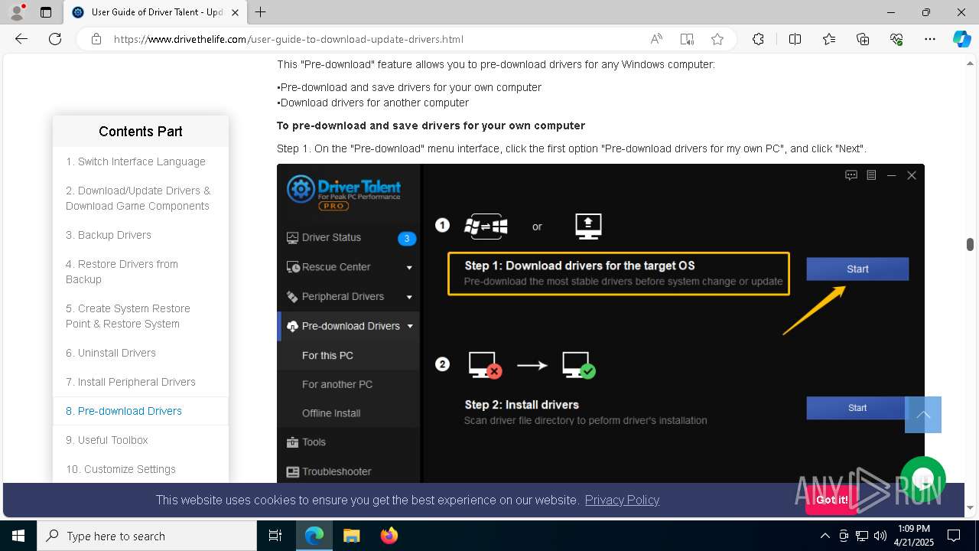
Task: Open Browser essentials heart icon
Action: (x=896, y=39)
